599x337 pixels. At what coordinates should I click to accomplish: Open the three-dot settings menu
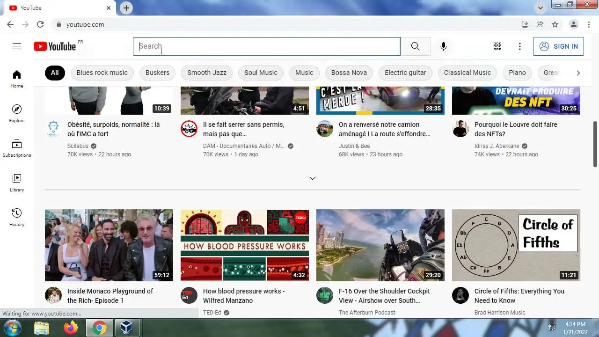(x=520, y=46)
